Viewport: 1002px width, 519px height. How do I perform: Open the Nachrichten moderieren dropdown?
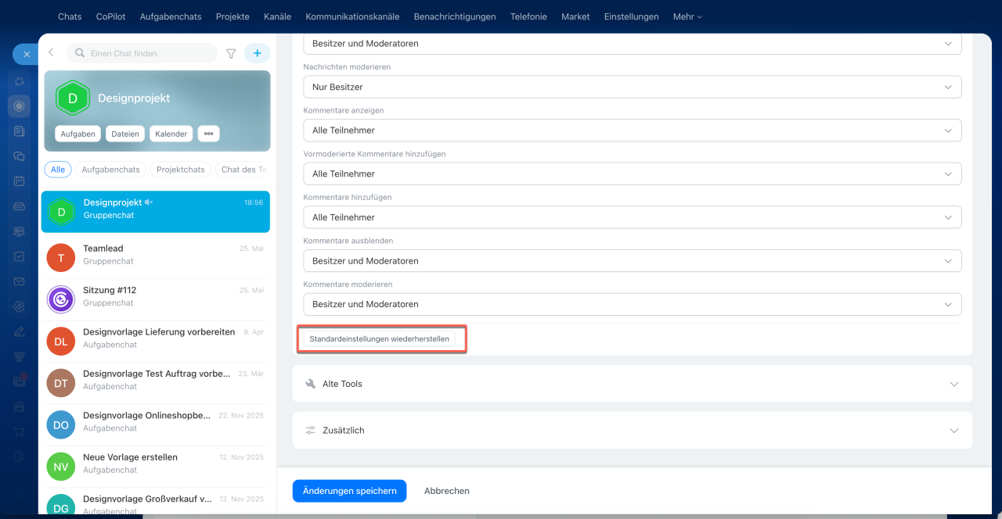(633, 87)
